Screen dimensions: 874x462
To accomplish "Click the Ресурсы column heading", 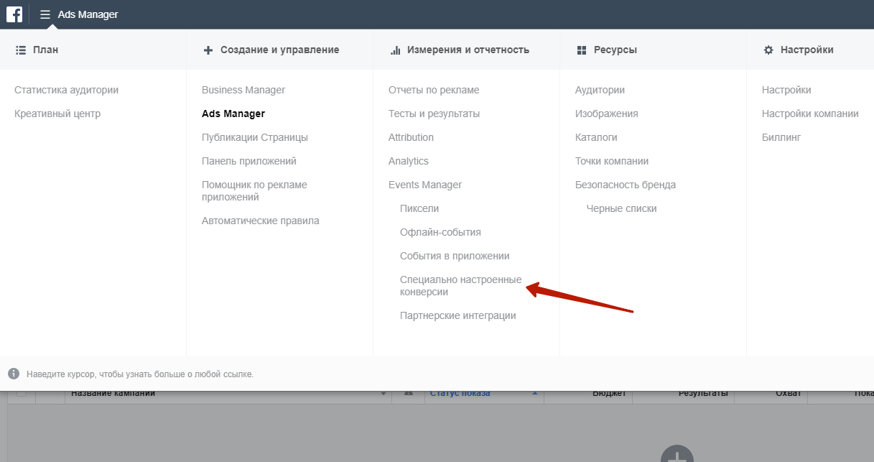I will pos(615,50).
